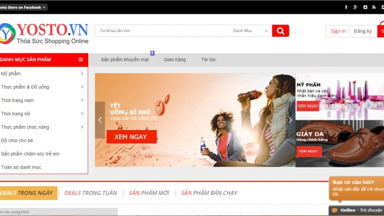
Task: Open the Bạn có câu hỏi chat popup
Action: click(356, 189)
